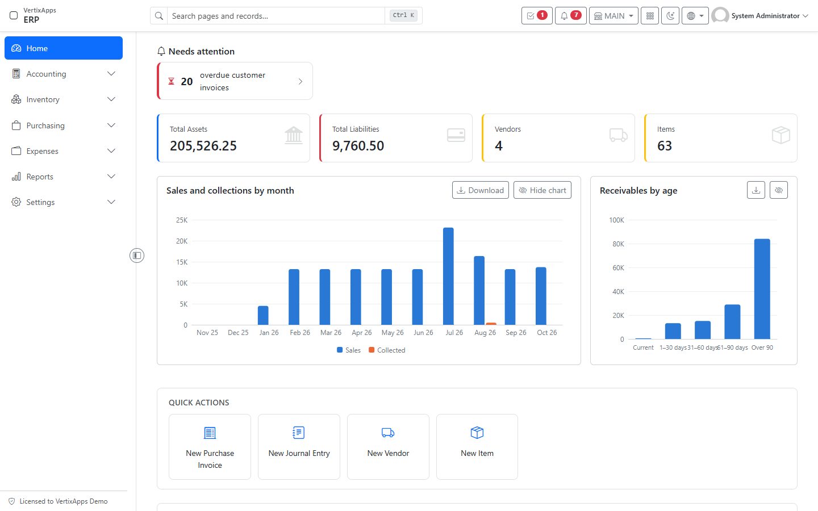Open the Inventory sidebar menu
818x511 pixels.
coord(64,99)
